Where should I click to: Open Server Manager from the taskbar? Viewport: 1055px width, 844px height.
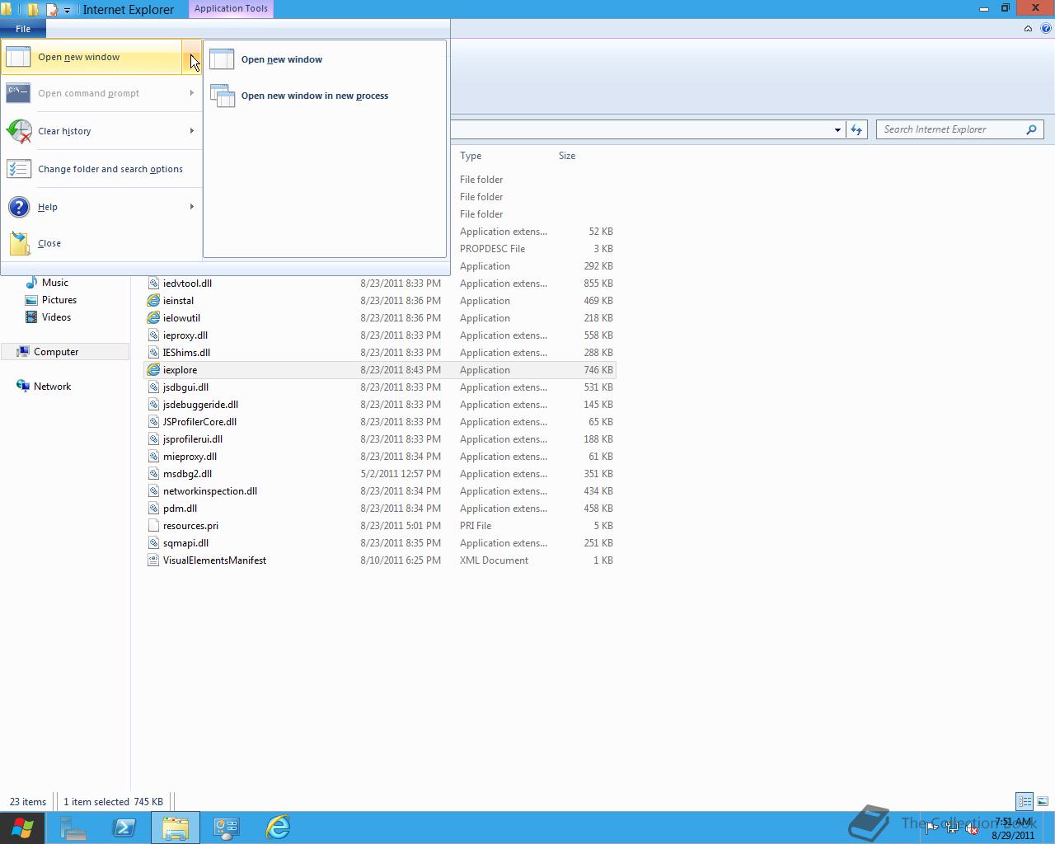click(73, 828)
